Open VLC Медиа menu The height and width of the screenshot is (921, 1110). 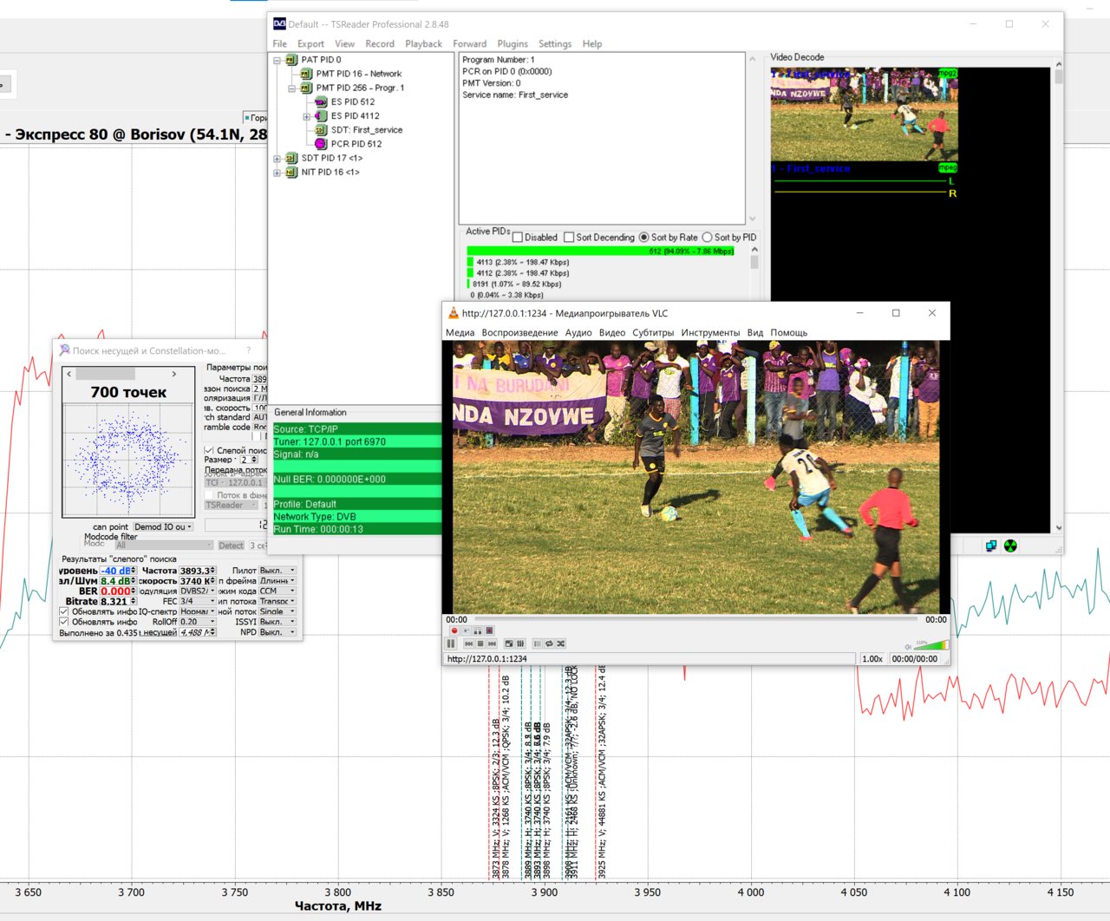click(460, 332)
